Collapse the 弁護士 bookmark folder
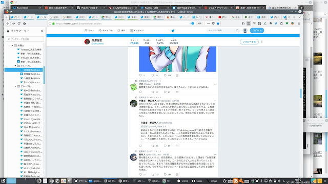328x184 pixels. pos(12,45)
